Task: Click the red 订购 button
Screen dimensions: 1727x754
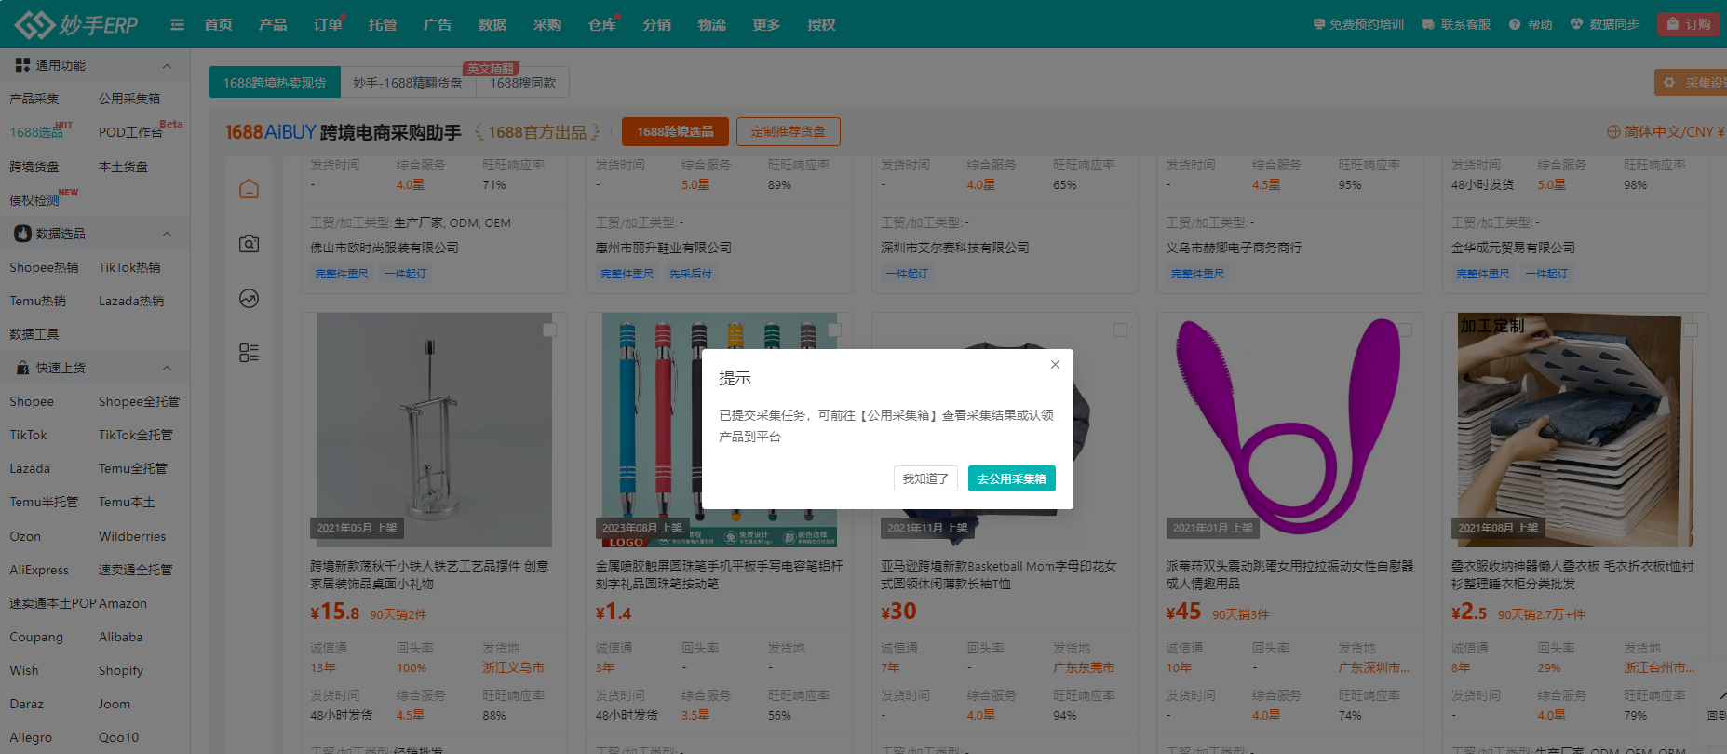Action: tap(1688, 24)
